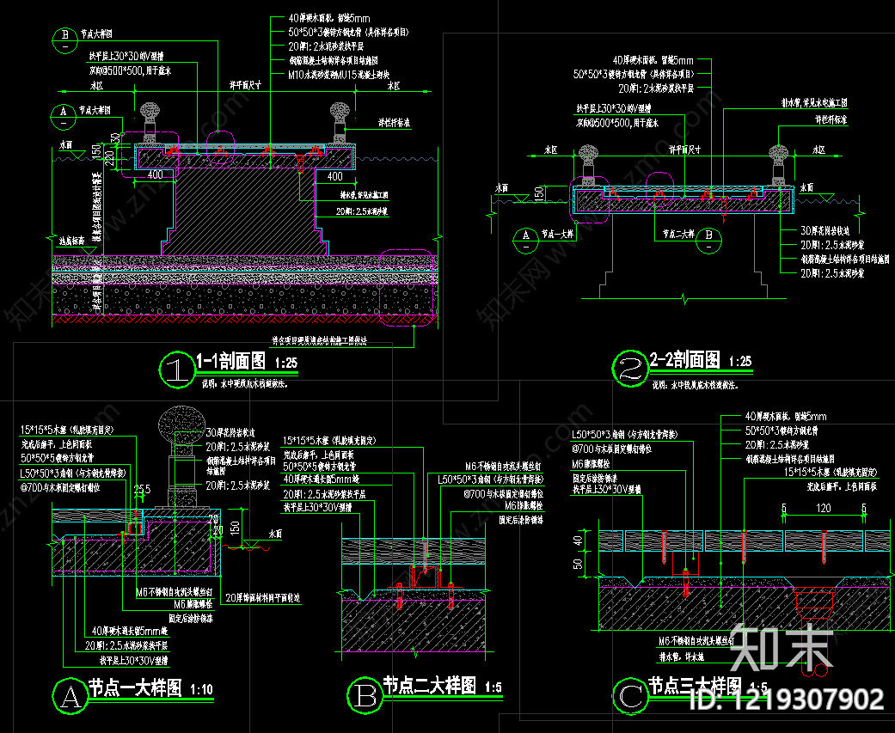Pick the 1:5 scale of 节点二大样图
The height and width of the screenshot is (733, 895).
point(493,687)
